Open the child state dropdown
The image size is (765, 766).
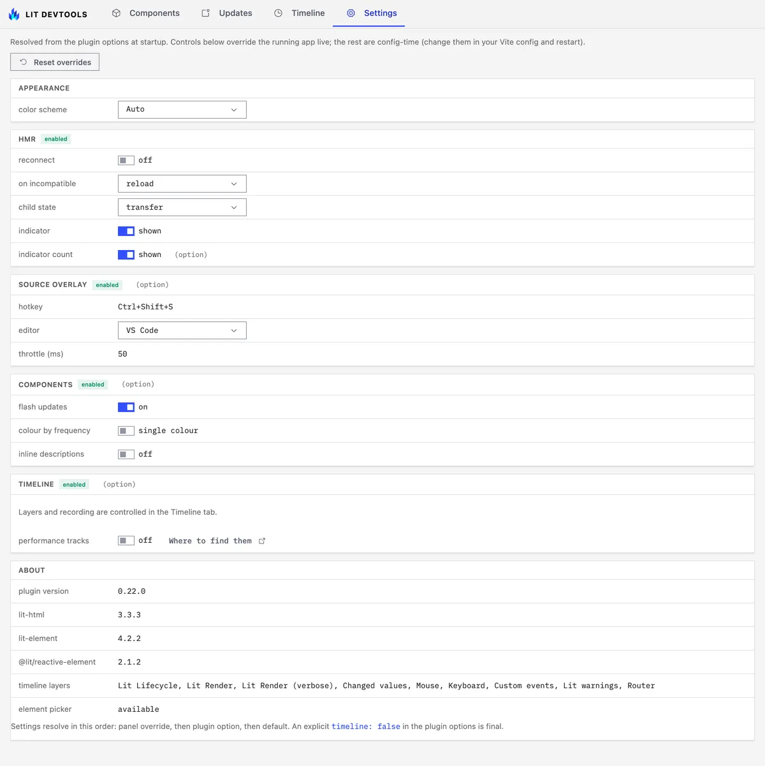tap(182, 207)
